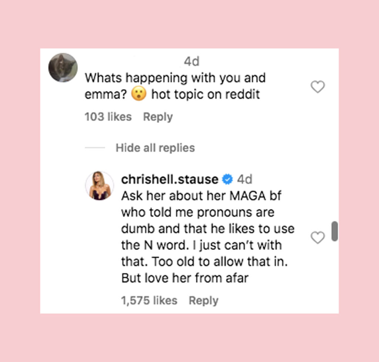
Task: Open the cat profile picture of the commenter
Action: (x=62, y=67)
